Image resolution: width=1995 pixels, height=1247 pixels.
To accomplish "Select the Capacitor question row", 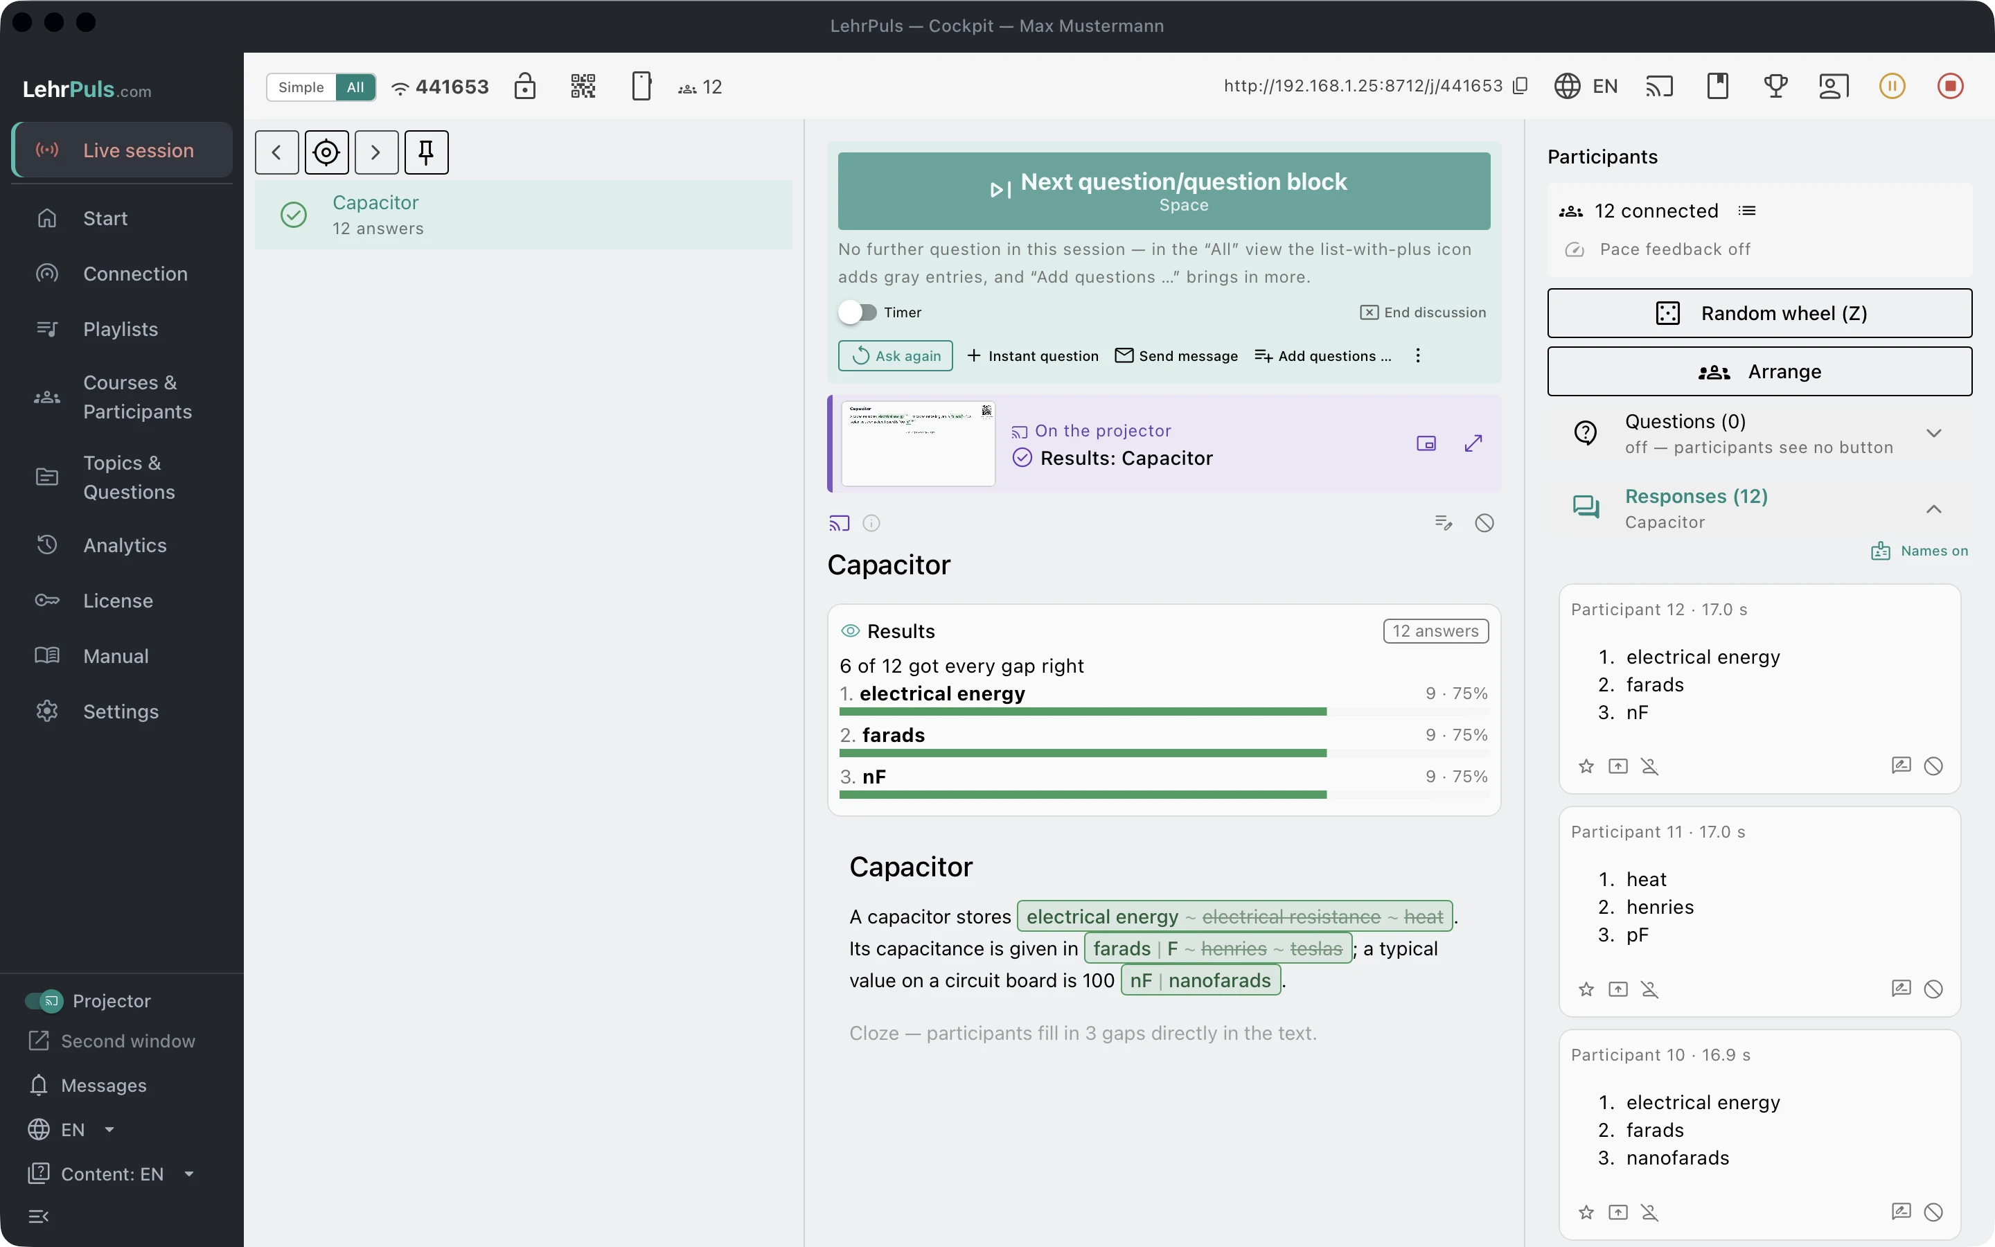I will [x=524, y=215].
